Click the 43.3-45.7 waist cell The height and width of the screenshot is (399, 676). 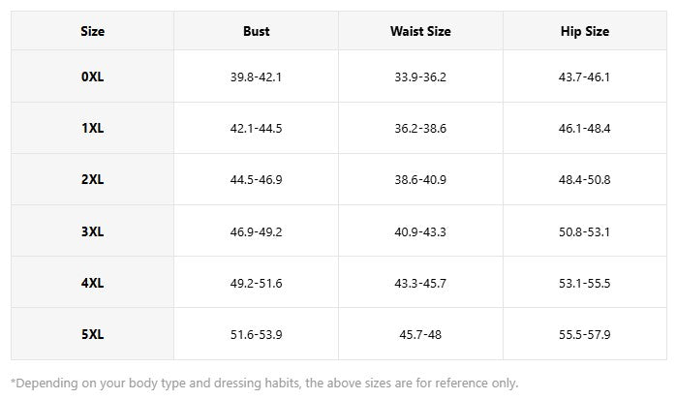(420, 283)
